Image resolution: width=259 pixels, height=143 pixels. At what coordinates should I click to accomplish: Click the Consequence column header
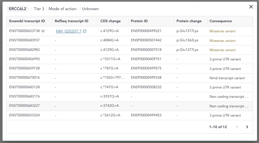click(x=221, y=21)
